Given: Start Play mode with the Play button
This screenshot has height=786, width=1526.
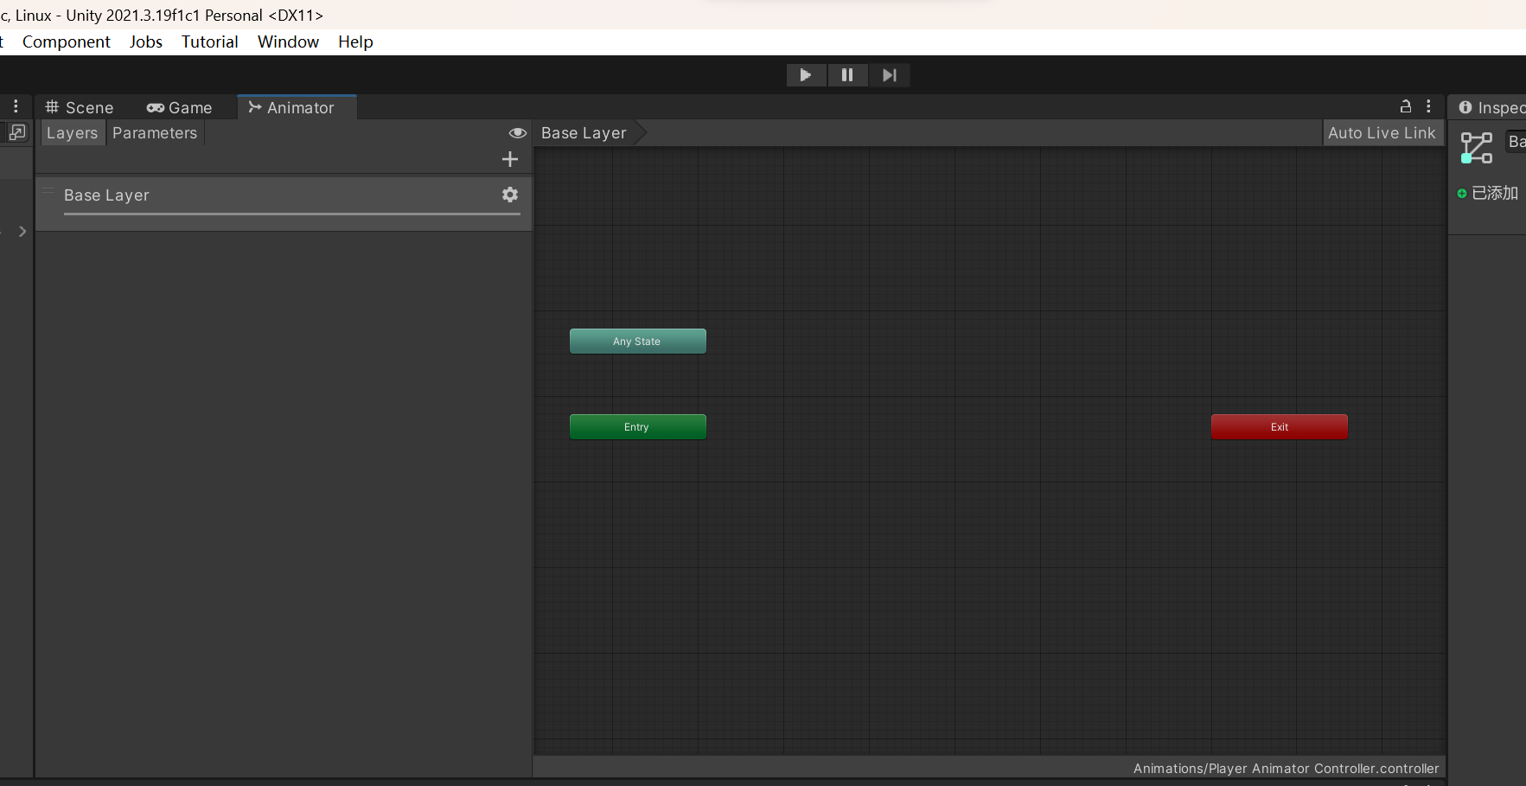Looking at the screenshot, I should click(806, 75).
